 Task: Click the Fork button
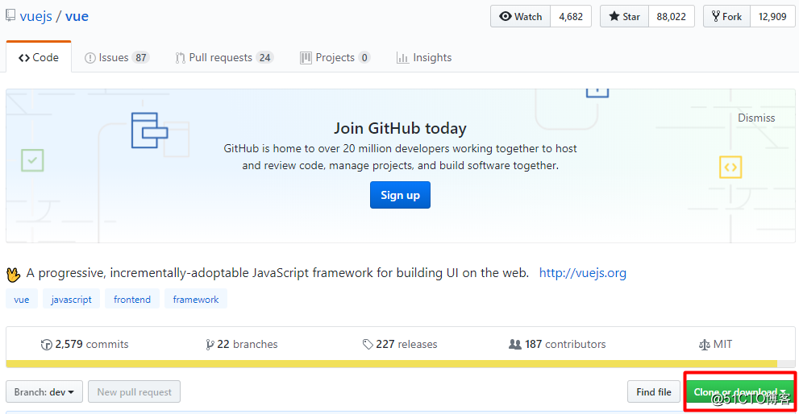pos(726,16)
